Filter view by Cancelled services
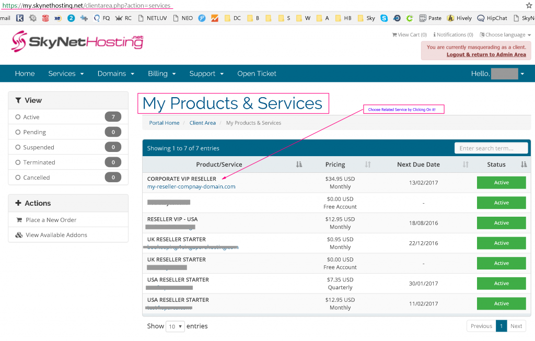This screenshot has width=535, height=341. pos(68,178)
